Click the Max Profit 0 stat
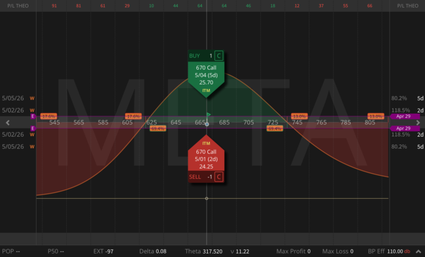The image size is (425, 257). (x=293, y=251)
